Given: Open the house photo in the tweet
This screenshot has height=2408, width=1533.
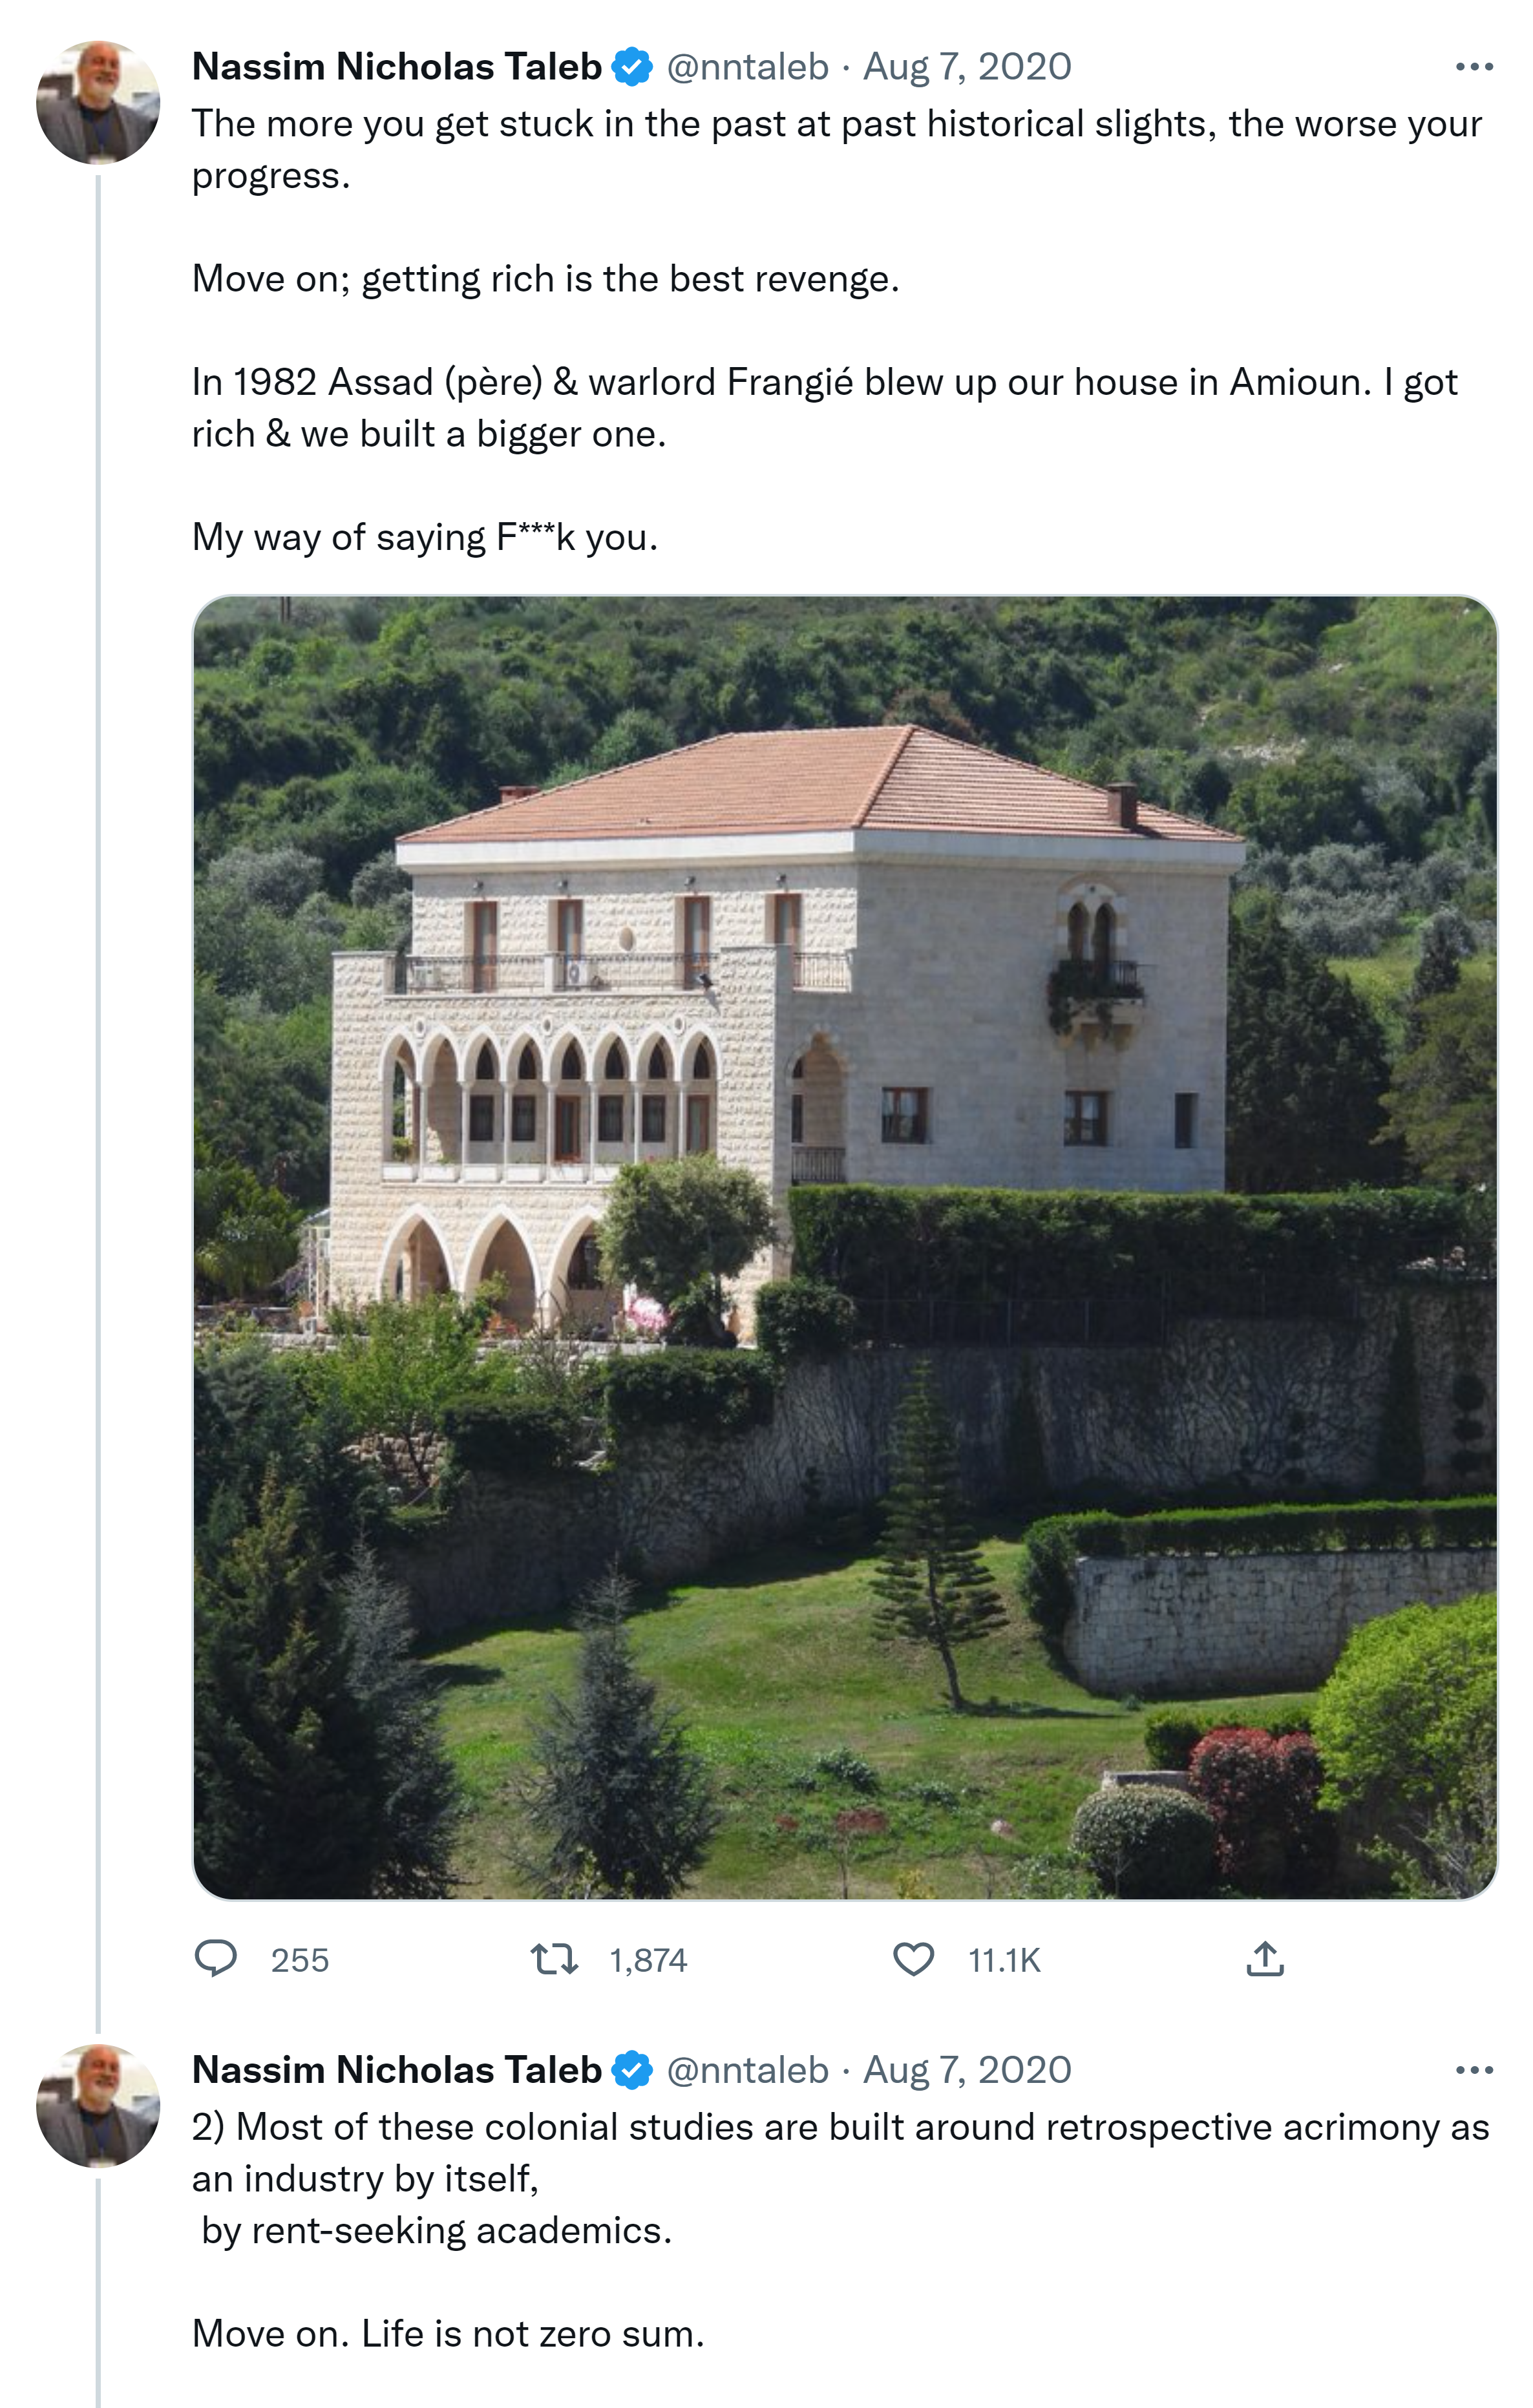Looking at the screenshot, I should (844, 1247).
